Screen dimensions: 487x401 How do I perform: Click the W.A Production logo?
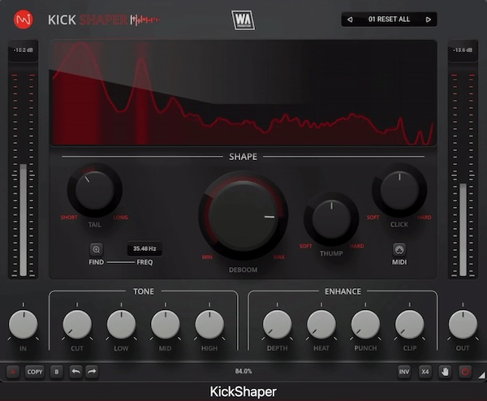[243, 20]
